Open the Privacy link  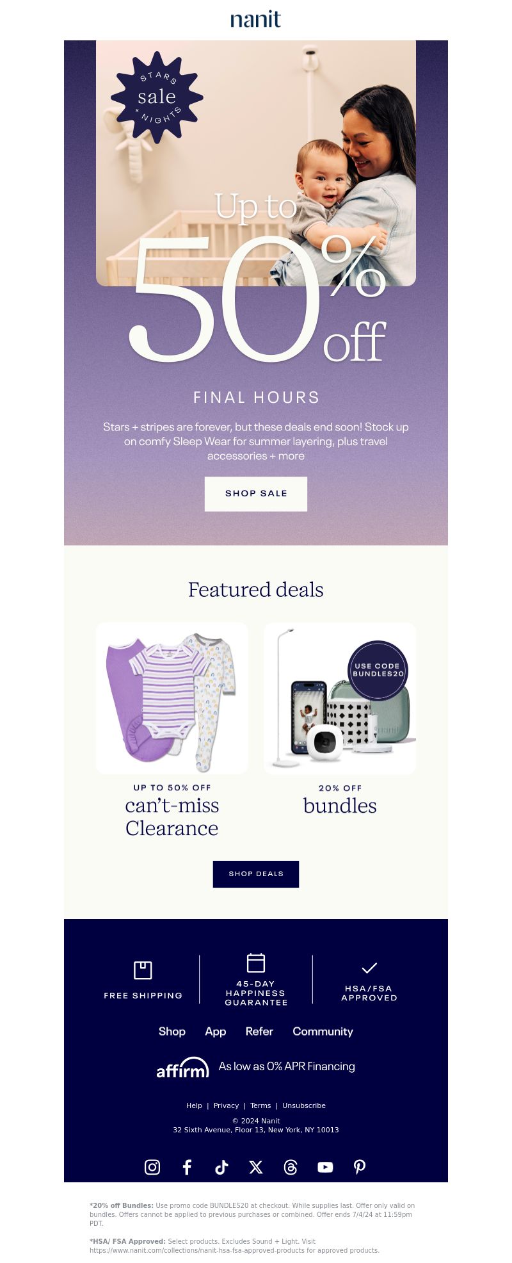226,1105
